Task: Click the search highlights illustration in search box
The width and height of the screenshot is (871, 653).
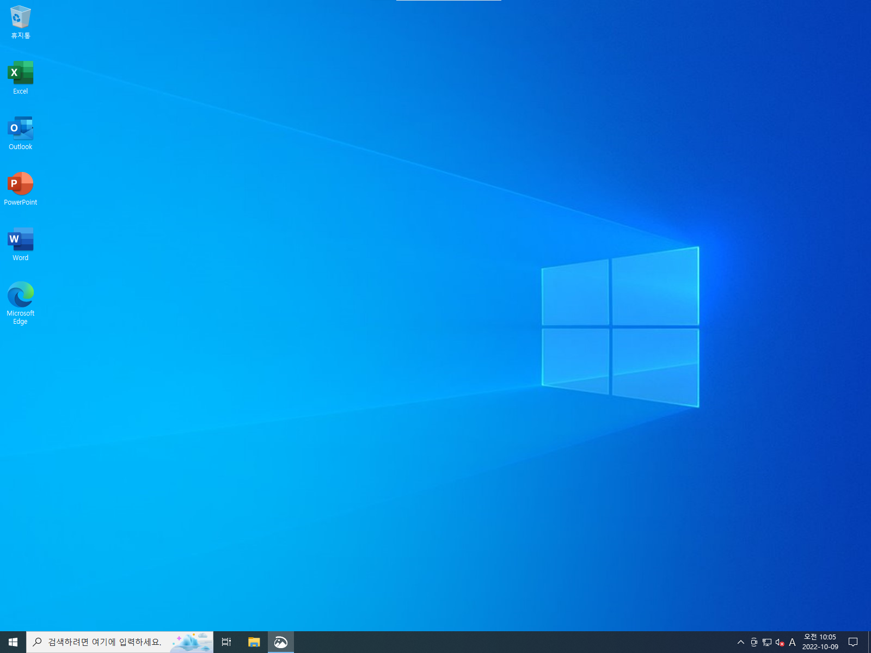Action: point(192,642)
